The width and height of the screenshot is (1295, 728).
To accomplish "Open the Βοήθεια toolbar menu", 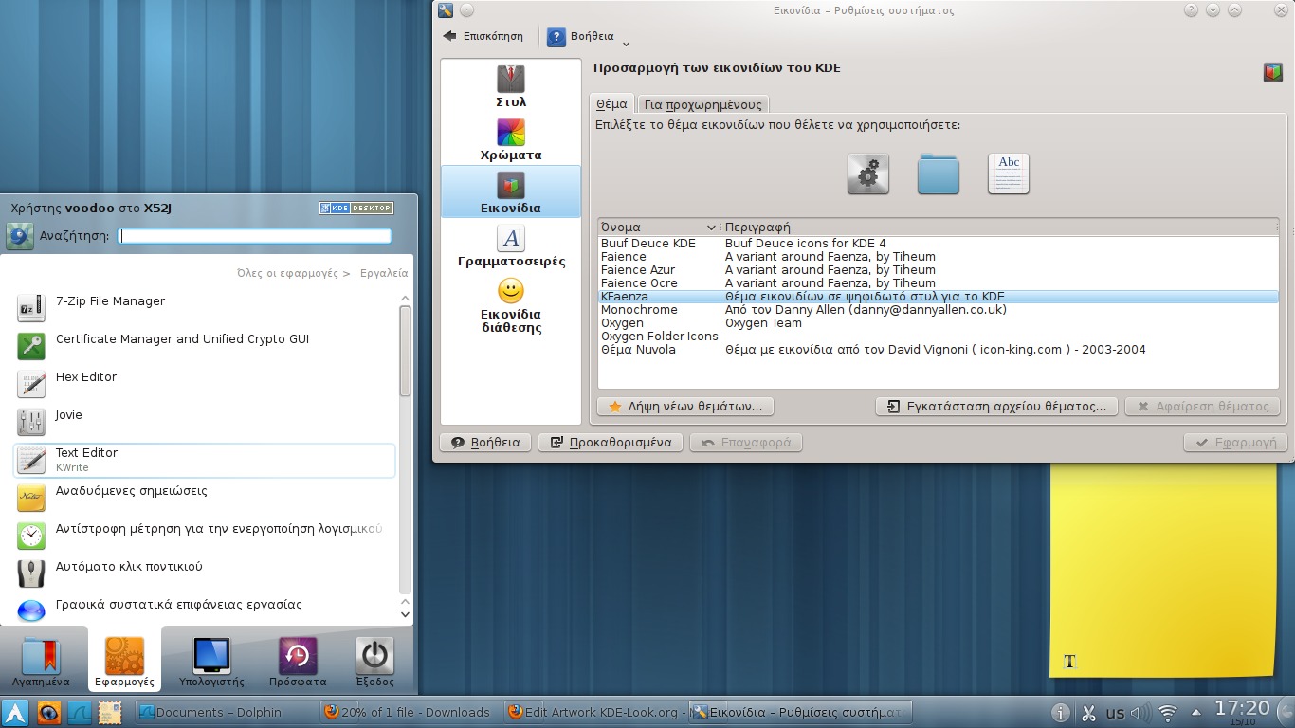I will point(589,37).
